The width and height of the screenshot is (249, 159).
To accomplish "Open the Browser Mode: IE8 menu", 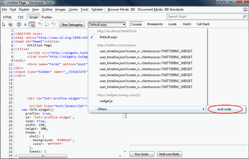I will (x=121, y=9).
